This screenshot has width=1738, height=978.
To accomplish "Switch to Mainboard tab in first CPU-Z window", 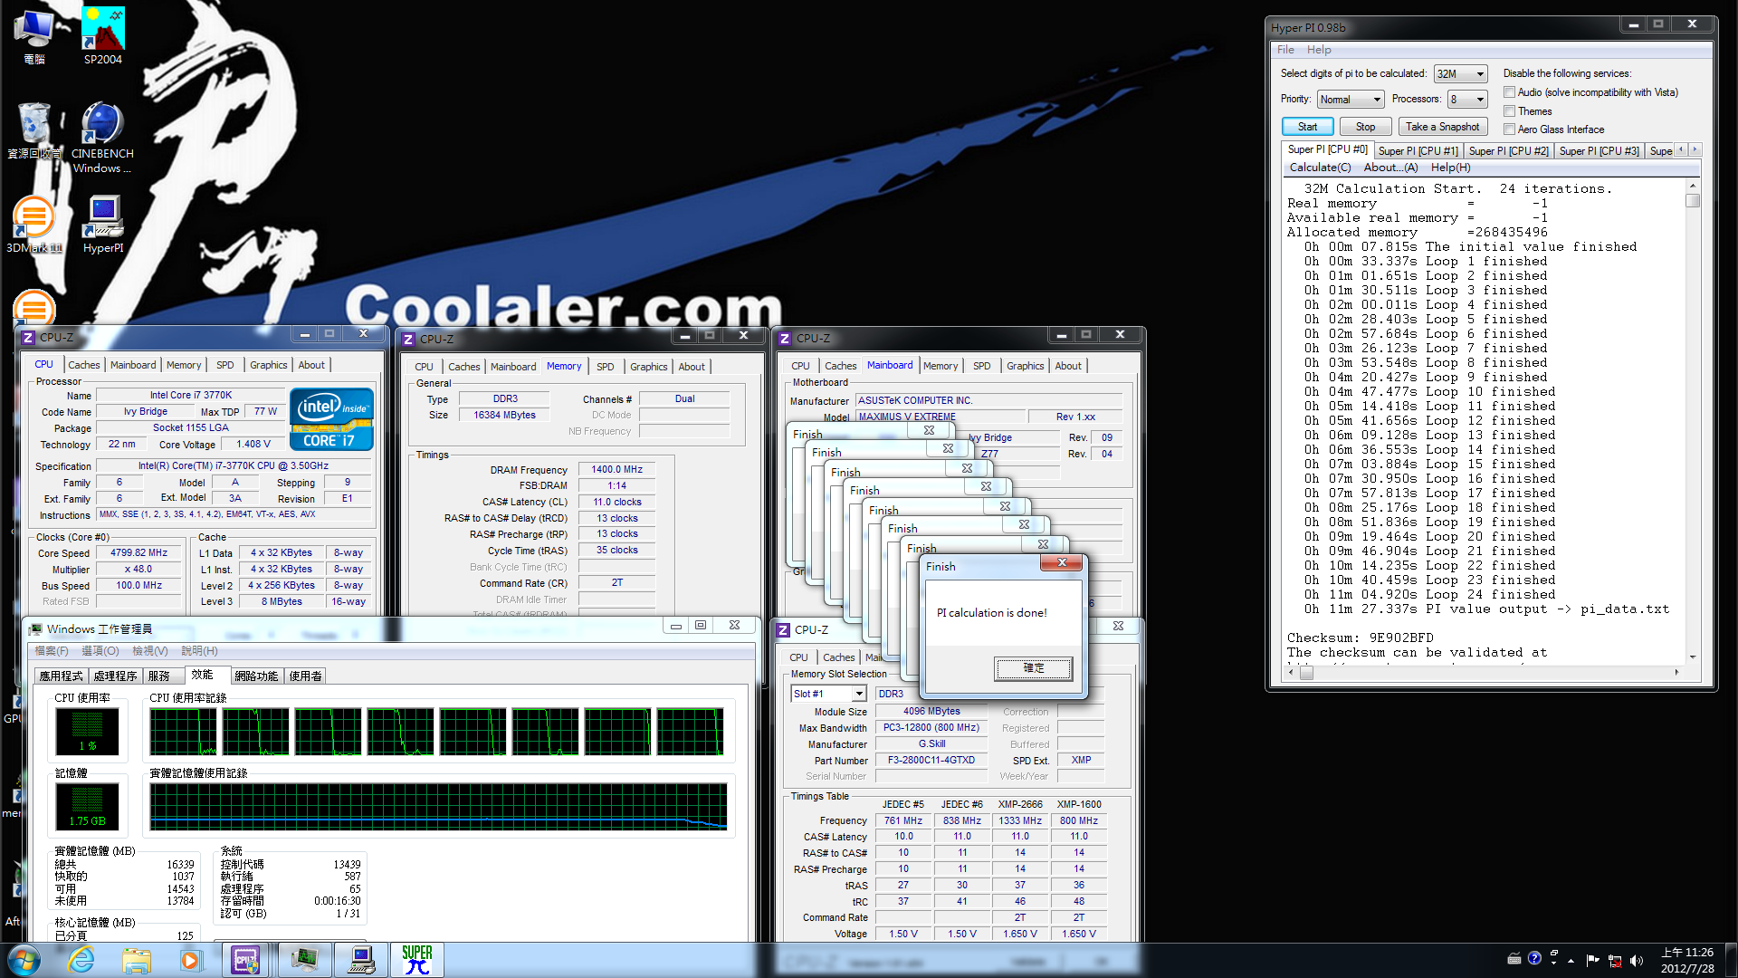I will [x=133, y=365].
